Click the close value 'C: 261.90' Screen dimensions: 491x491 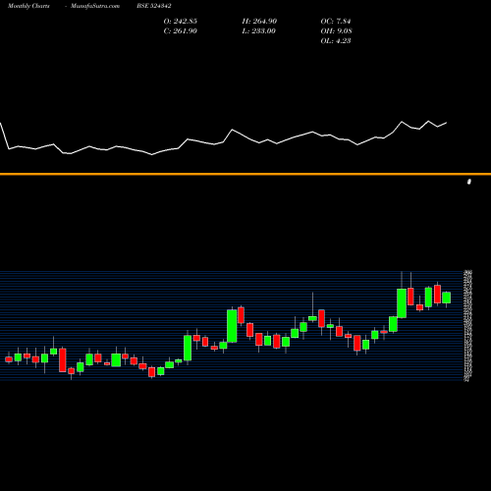coord(181,31)
